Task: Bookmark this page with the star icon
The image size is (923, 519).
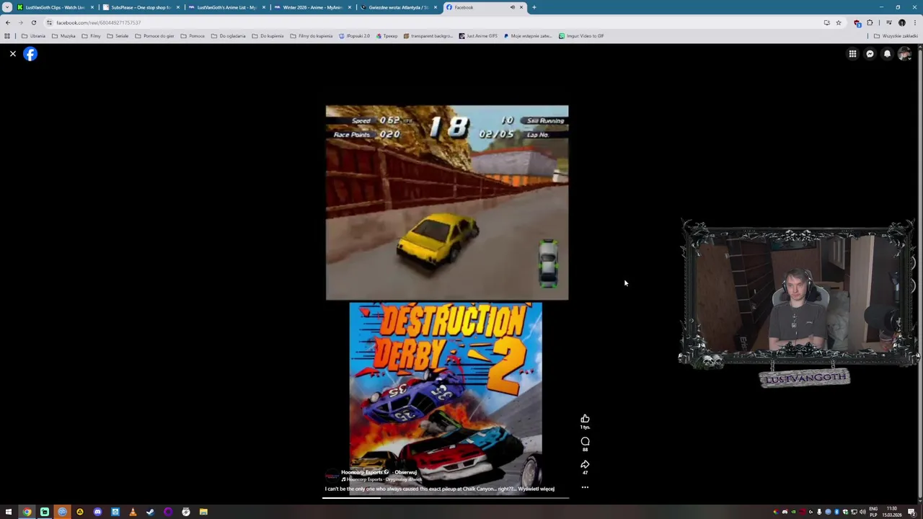Action: click(838, 22)
